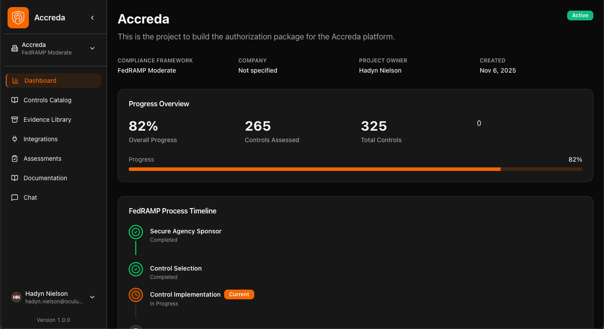Expand the Accreda FedRAMP Moderate project dropdown

tap(92, 48)
